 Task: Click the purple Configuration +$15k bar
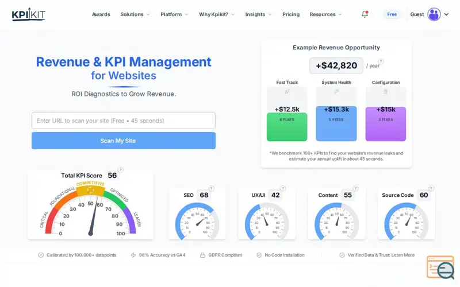click(x=386, y=124)
